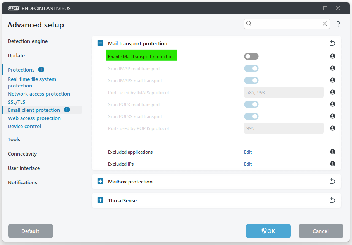Click the Cancel button
Image resolution: width=352 pixels, height=245 pixels.
click(321, 231)
